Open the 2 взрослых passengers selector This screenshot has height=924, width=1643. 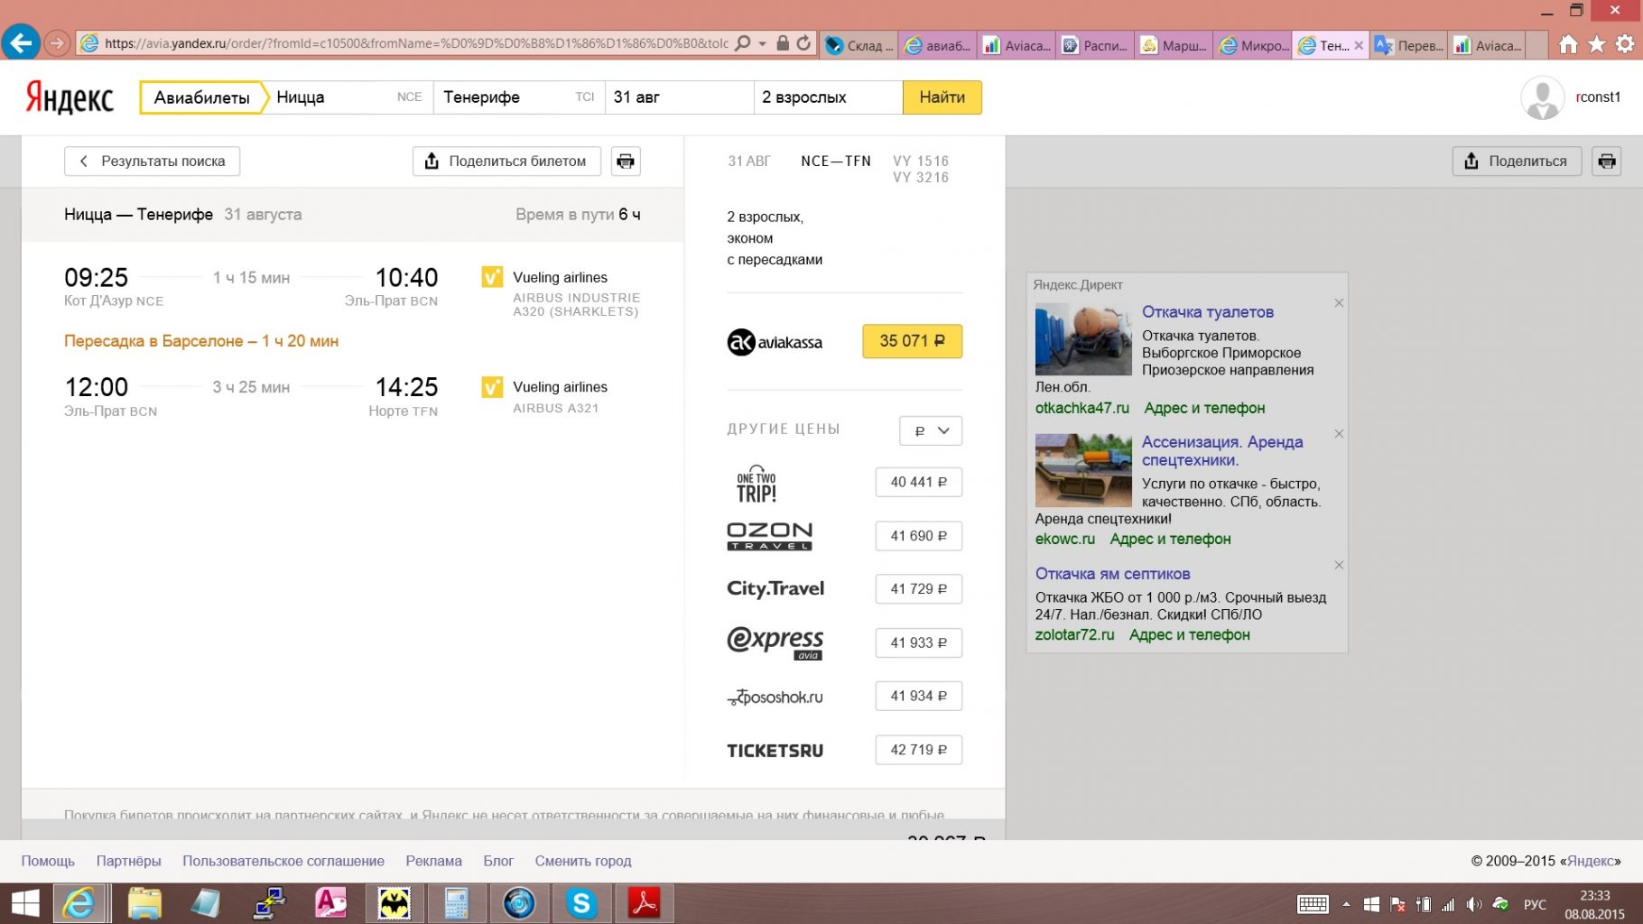tap(829, 97)
